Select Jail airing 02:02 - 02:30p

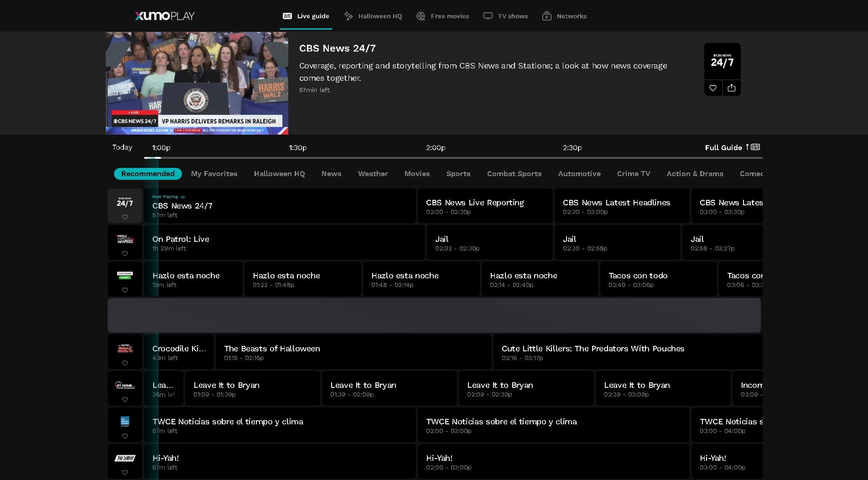490,242
